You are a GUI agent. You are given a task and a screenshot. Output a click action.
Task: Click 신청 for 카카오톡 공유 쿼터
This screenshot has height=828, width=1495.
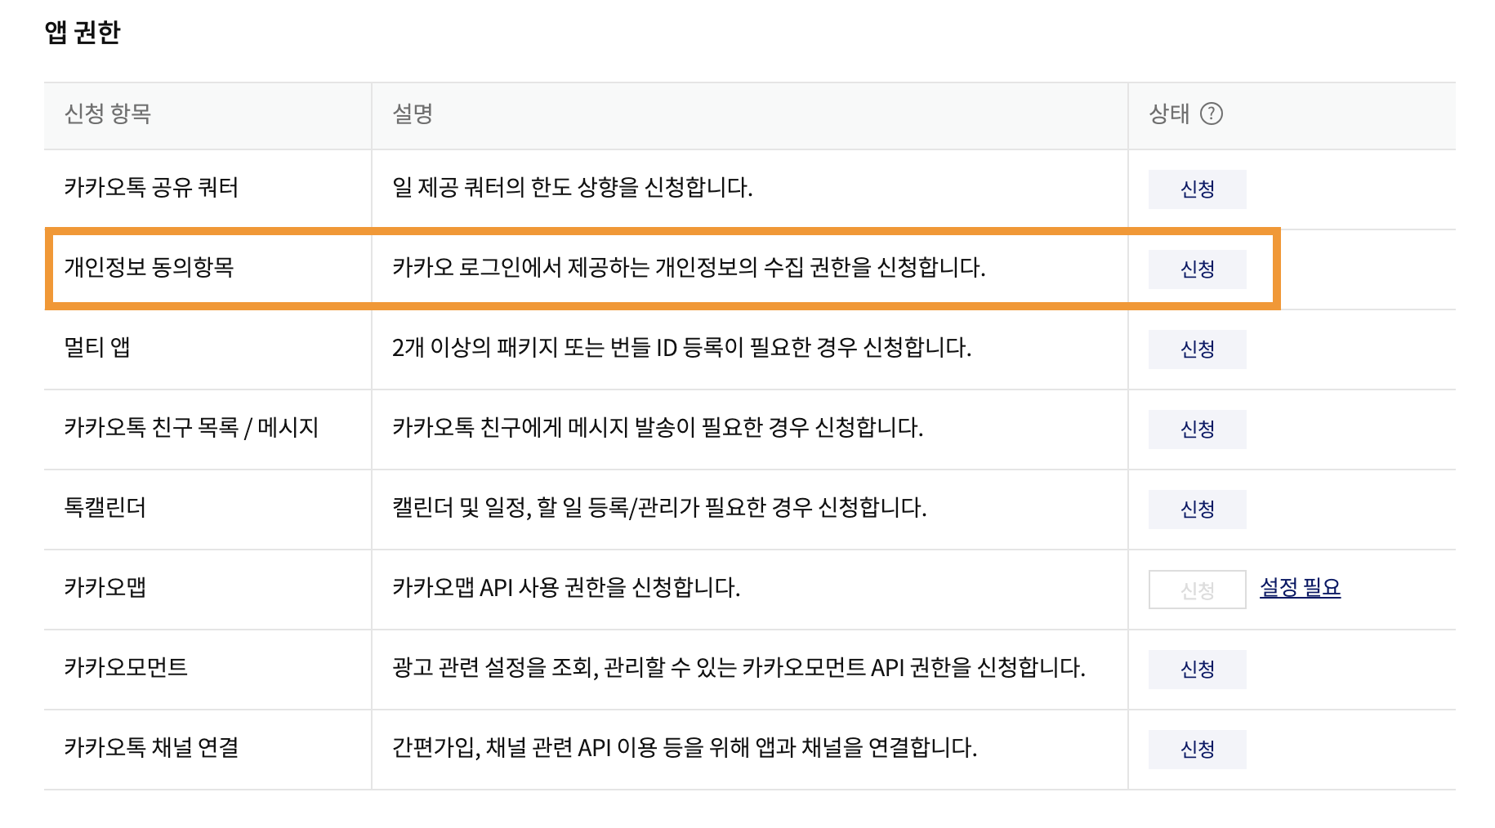(1197, 189)
